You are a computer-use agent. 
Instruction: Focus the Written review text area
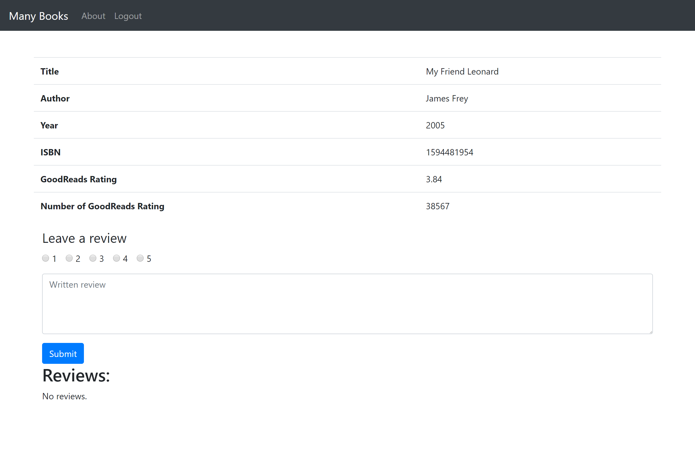[347, 304]
